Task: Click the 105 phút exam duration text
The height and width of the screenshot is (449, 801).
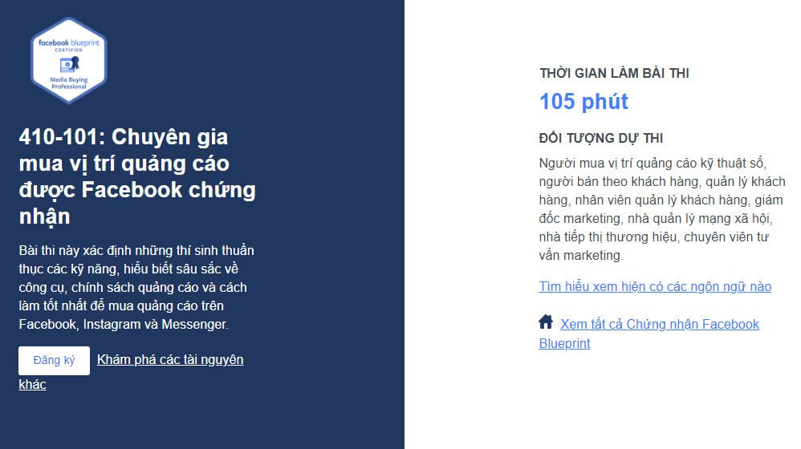Action: click(583, 102)
